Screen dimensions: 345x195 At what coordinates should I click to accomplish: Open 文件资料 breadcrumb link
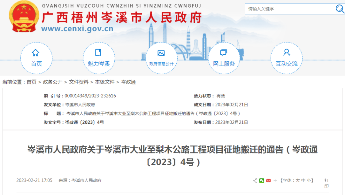(79, 82)
